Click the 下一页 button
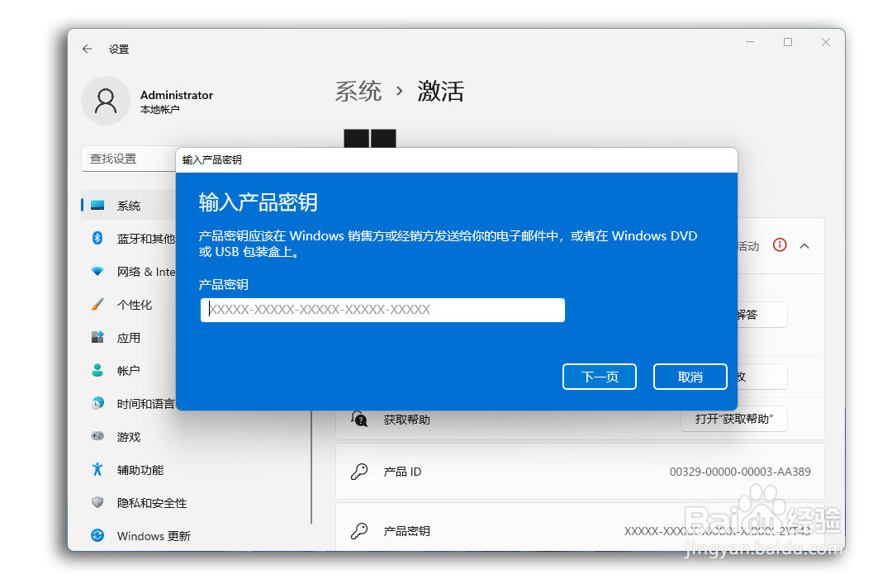The width and height of the screenshot is (892, 579). coord(600,377)
